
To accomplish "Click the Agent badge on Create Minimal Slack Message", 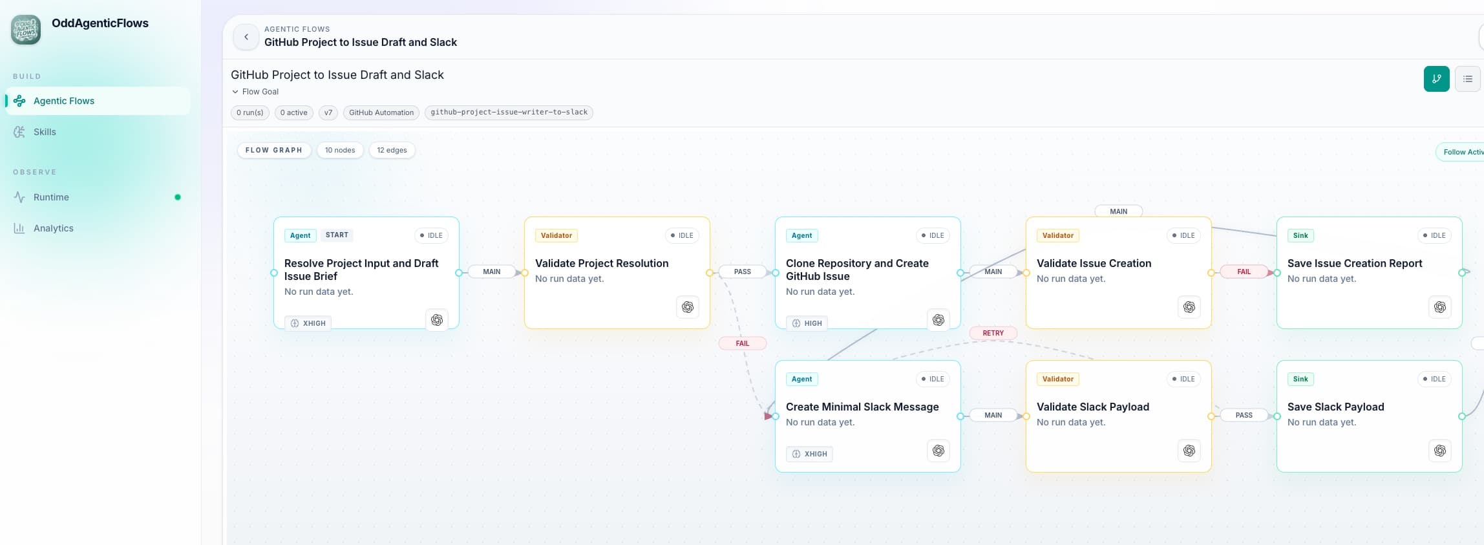I will point(802,379).
